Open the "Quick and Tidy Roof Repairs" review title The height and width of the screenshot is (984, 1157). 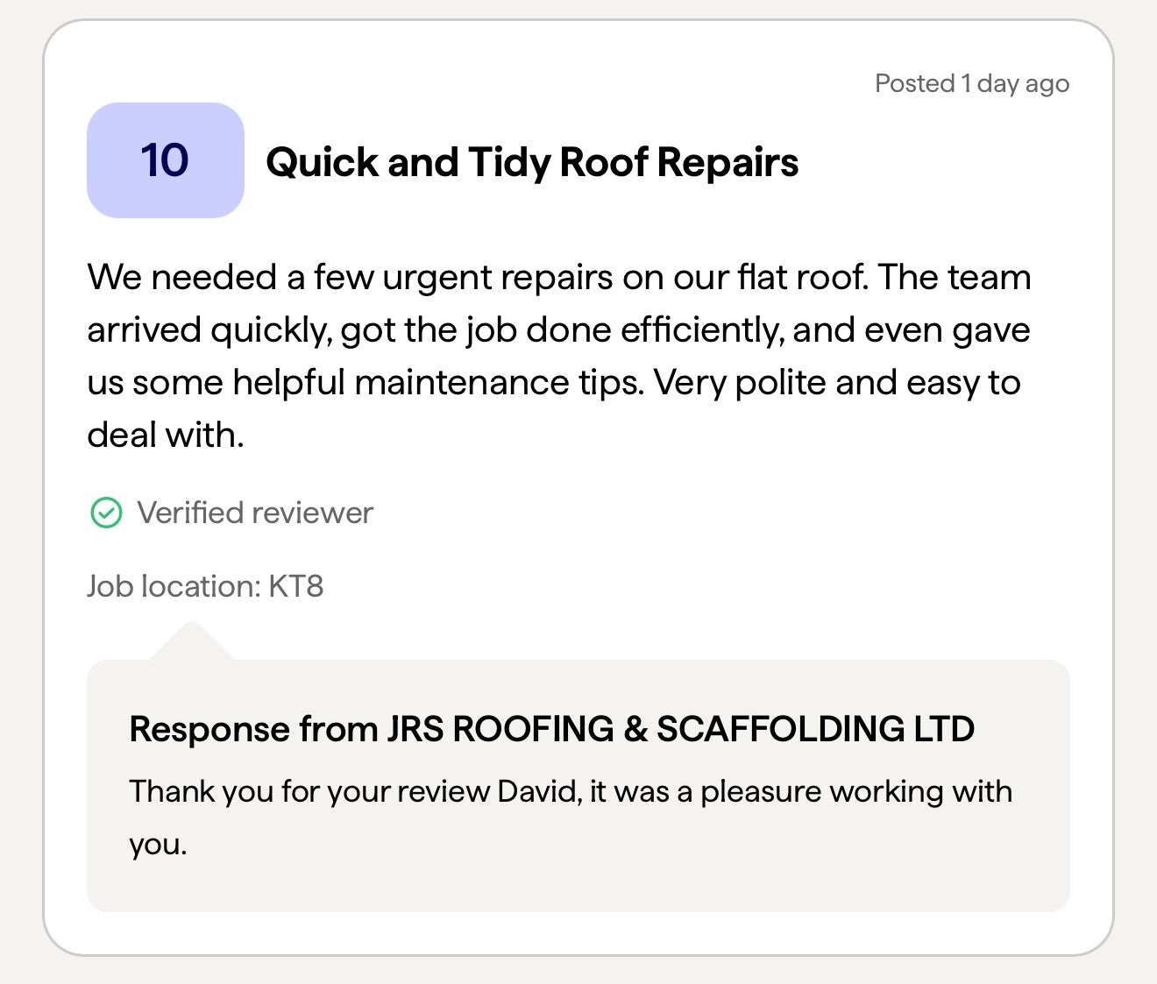[531, 162]
